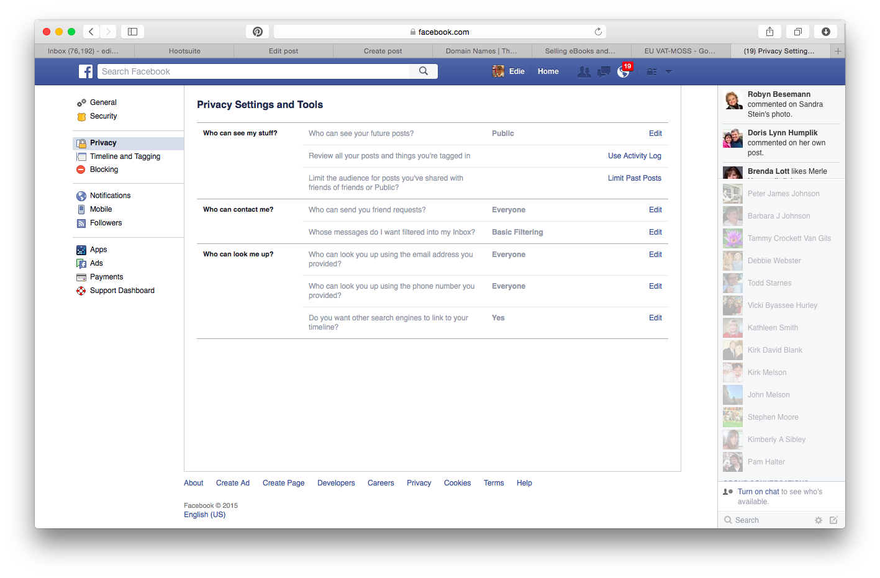
Task: Expand the account menu arrow in header
Action: coord(669,71)
